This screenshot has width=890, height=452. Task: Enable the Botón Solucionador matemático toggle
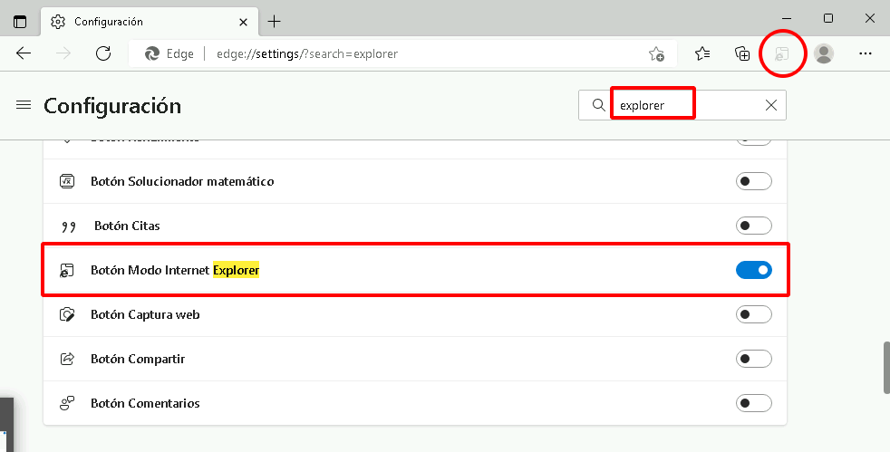click(x=754, y=181)
